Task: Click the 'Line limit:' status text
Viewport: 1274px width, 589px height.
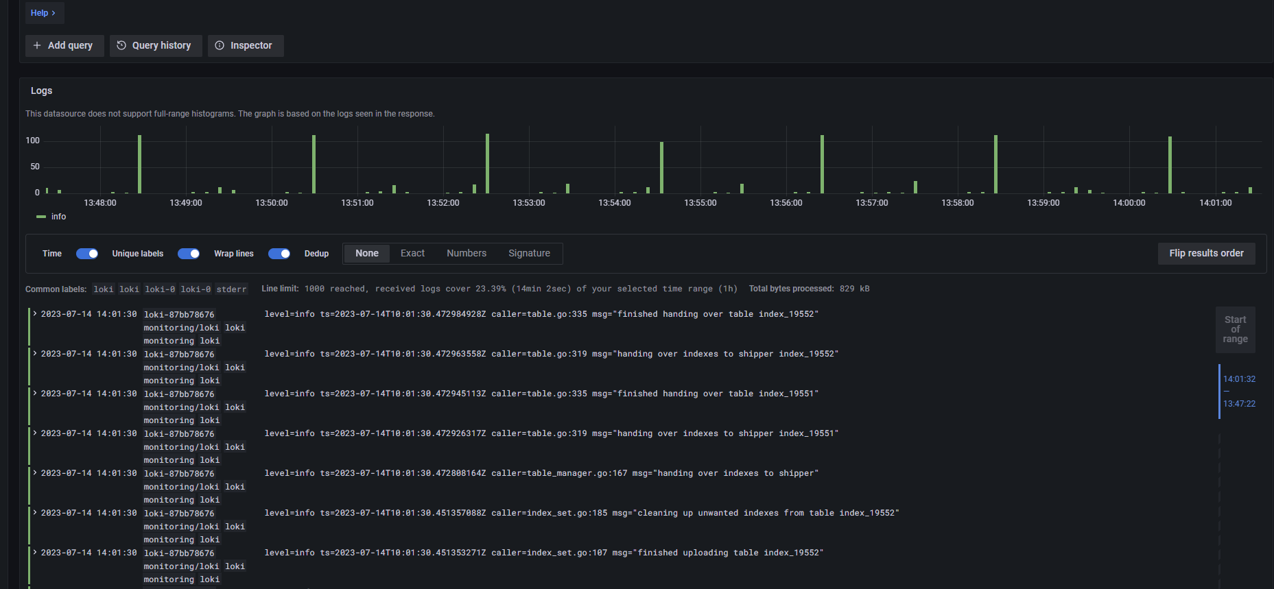Action: click(280, 289)
